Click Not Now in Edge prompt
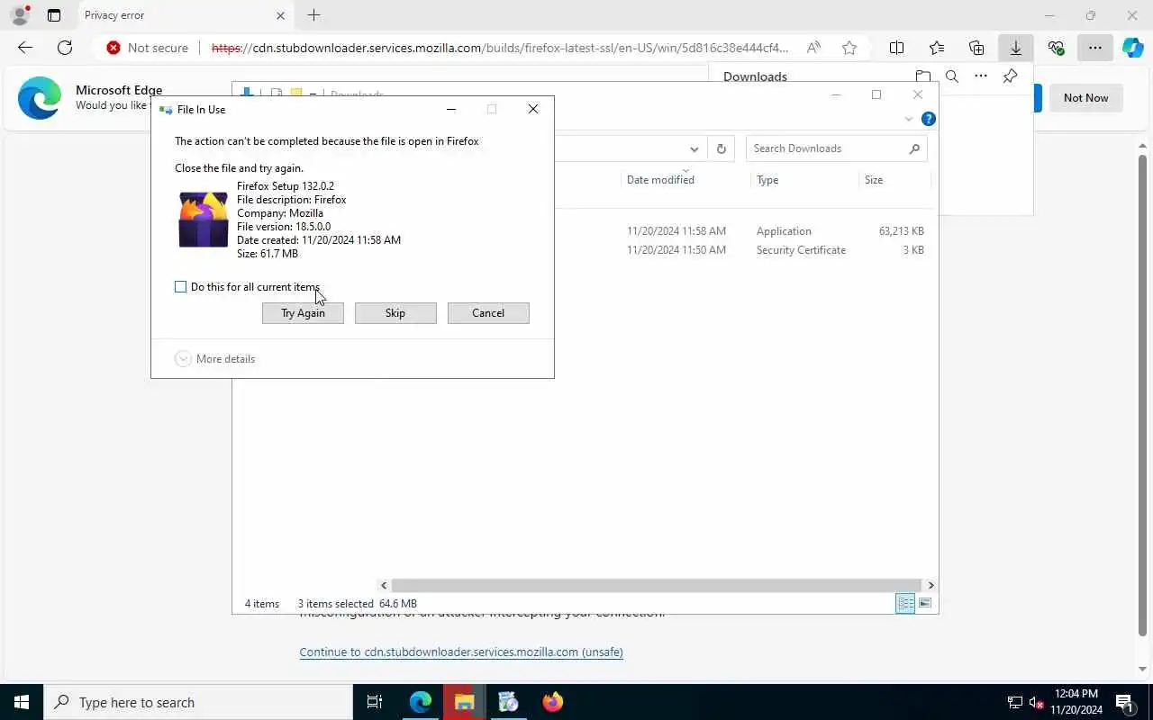 [1085, 98]
